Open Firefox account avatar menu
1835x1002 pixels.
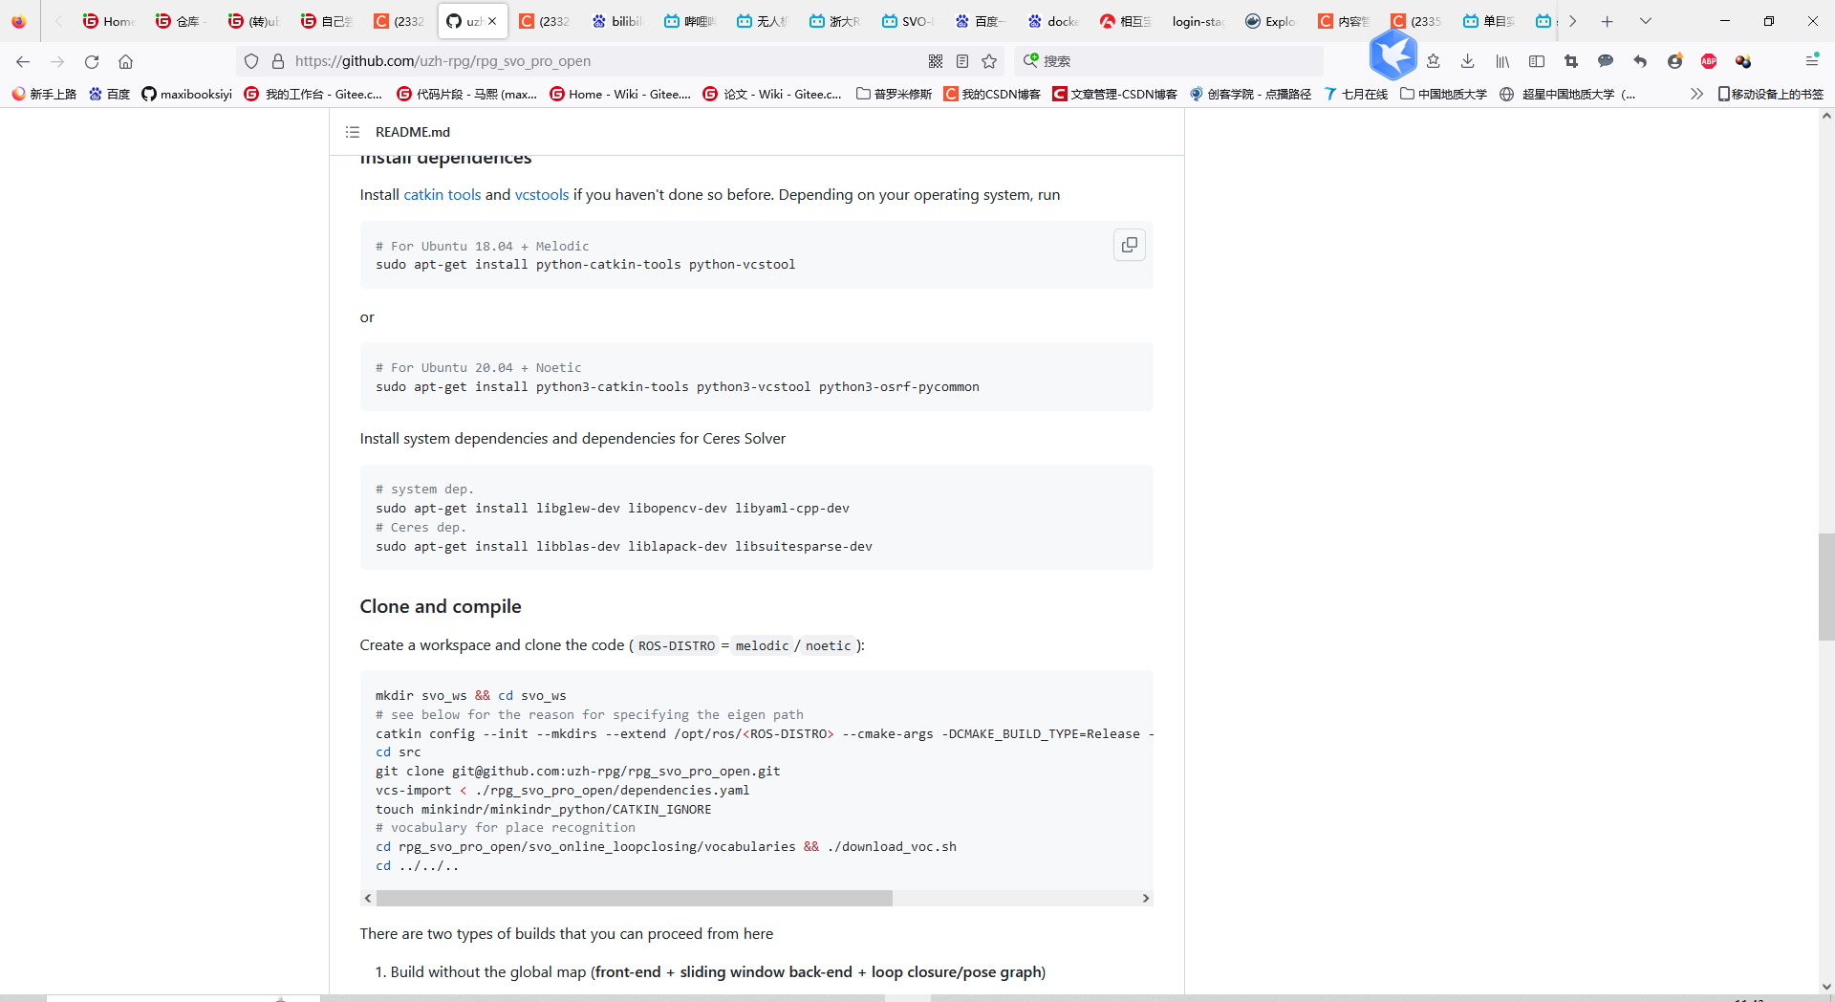pyautogui.click(x=1674, y=61)
